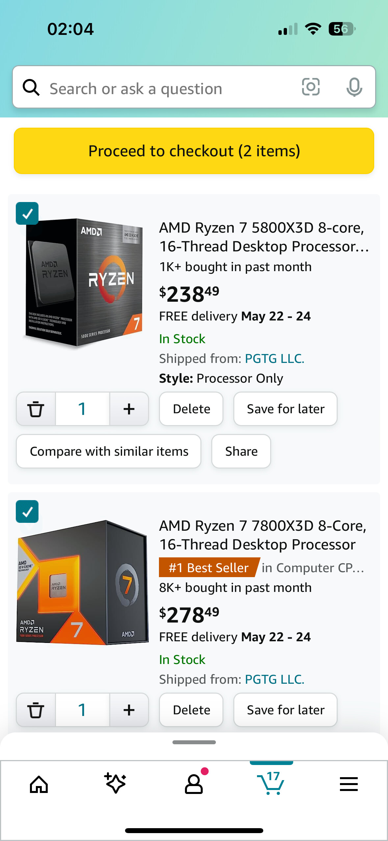Tap the PGTG LLC. seller link for 5800X3D

[274, 359]
